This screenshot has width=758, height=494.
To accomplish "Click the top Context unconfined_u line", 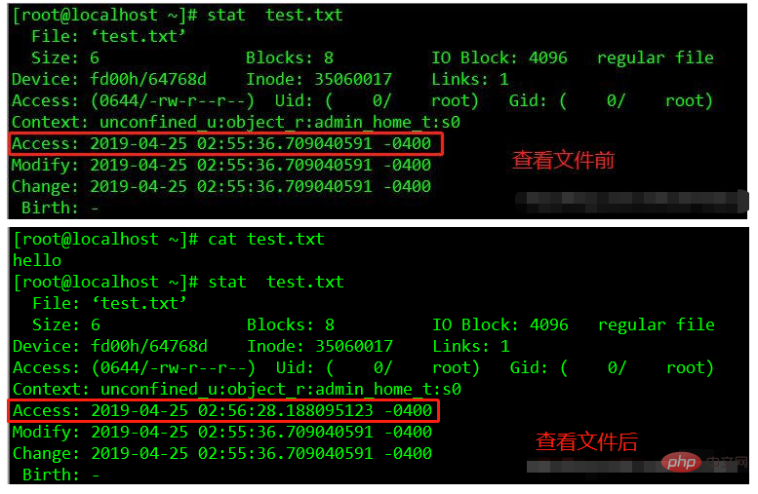I will pyautogui.click(x=236, y=122).
